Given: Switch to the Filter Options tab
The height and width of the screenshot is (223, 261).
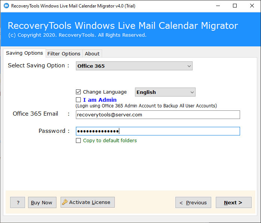Looking at the screenshot, I should click(64, 54).
